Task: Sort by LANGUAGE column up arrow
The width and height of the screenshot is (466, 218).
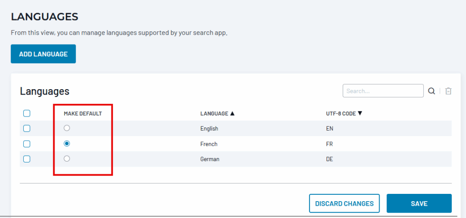Action: click(232, 114)
